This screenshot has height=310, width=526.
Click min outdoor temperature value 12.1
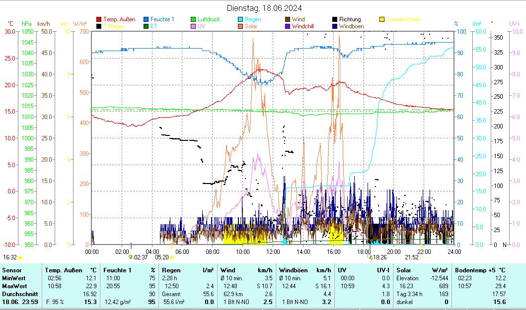91,278
